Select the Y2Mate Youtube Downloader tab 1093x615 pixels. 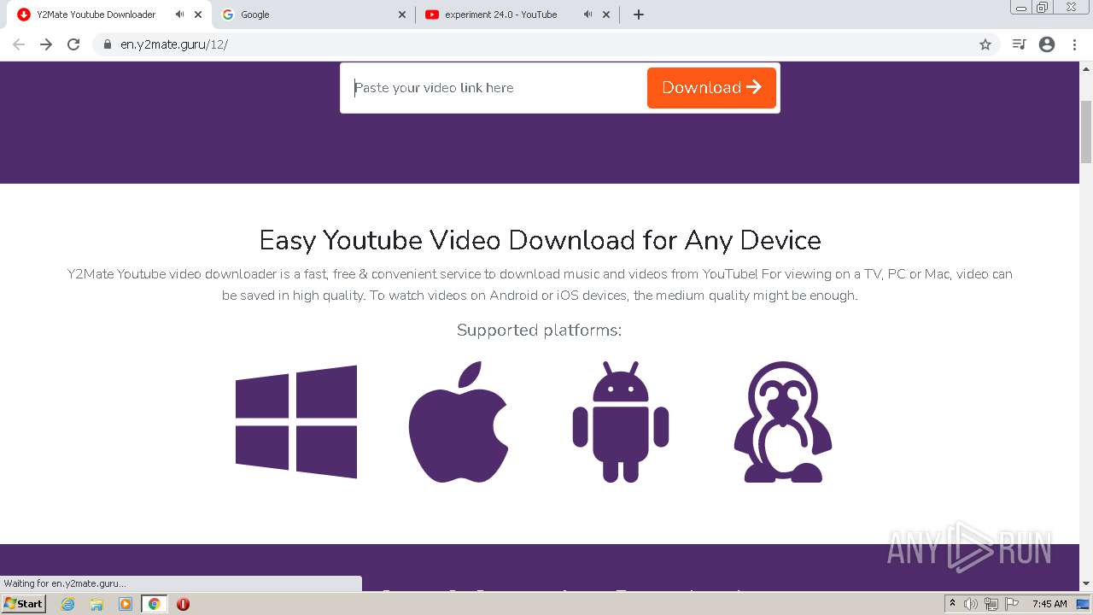[x=110, y=15]
